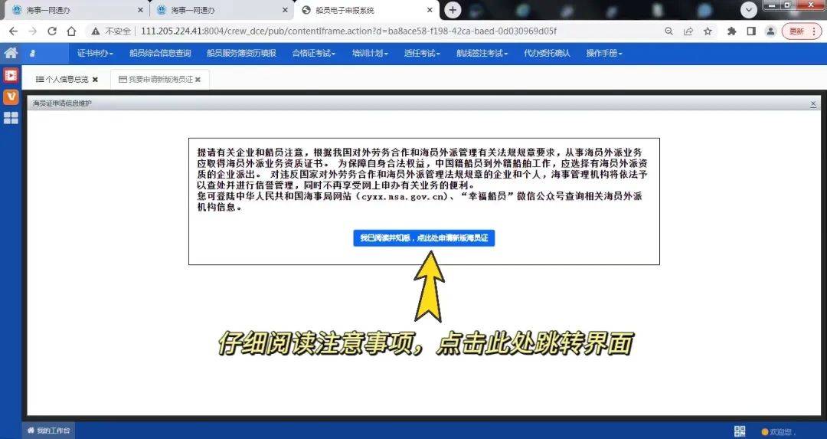Click the user icon next to home
Image resolution: width=827 pixels, height=439 pixels.
click(33, 54)
